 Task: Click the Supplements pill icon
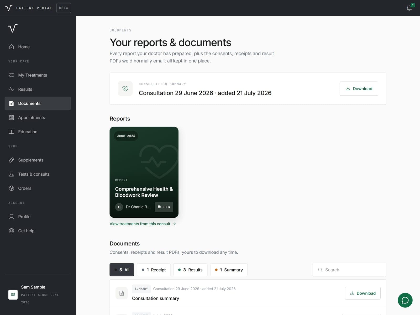tap(11, 160)
